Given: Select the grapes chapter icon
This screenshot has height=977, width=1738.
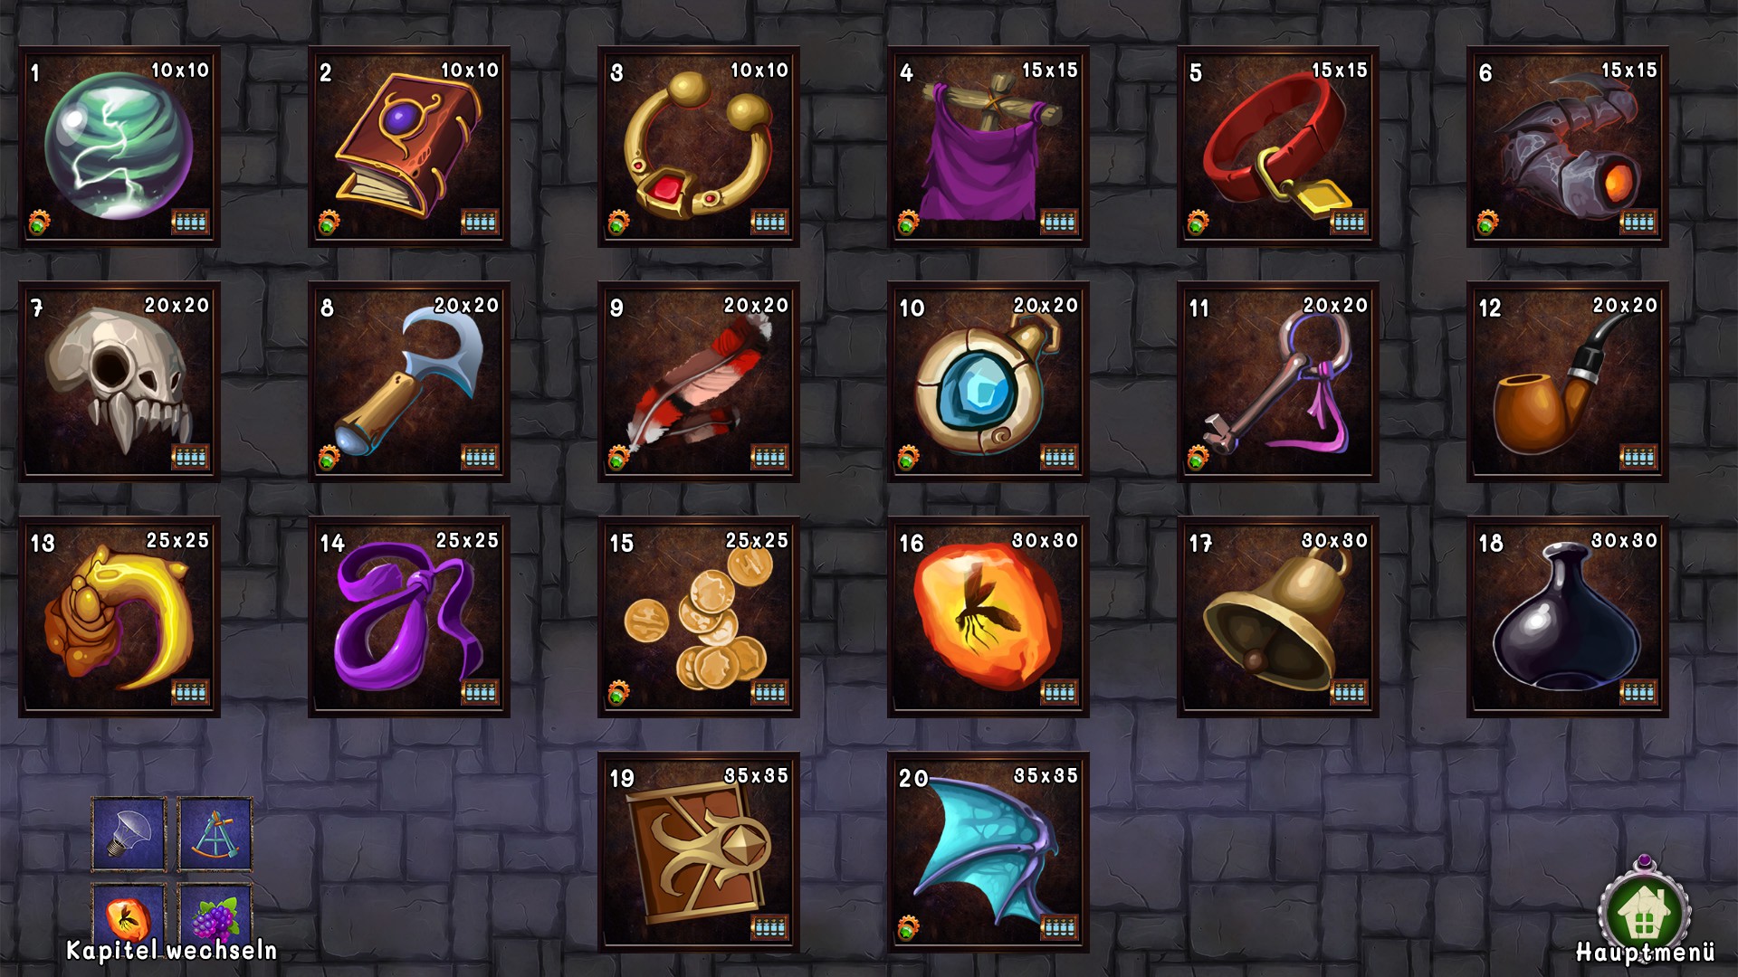Looking at the screenshot, I should tap(215, 914).
